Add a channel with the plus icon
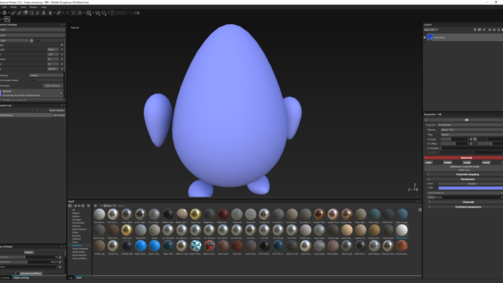 tap(62, 45)
